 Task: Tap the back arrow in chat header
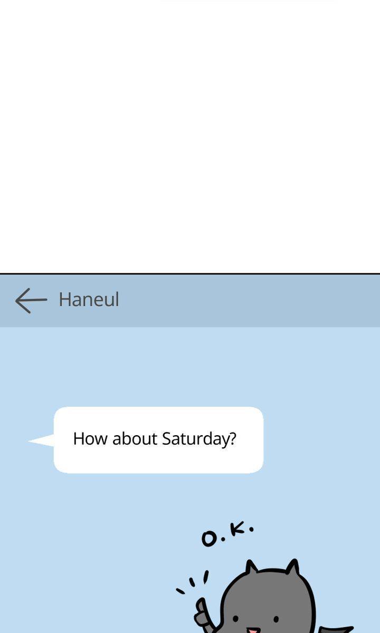click(31, 300)
